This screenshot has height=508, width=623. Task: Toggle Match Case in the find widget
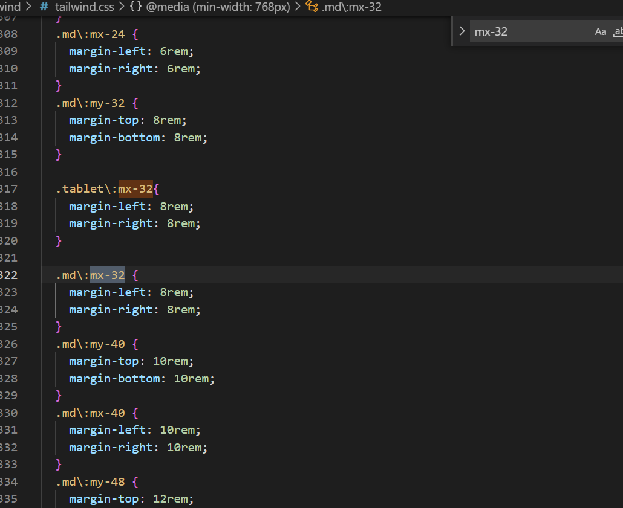pyautogui.click(x=599, y=31)
